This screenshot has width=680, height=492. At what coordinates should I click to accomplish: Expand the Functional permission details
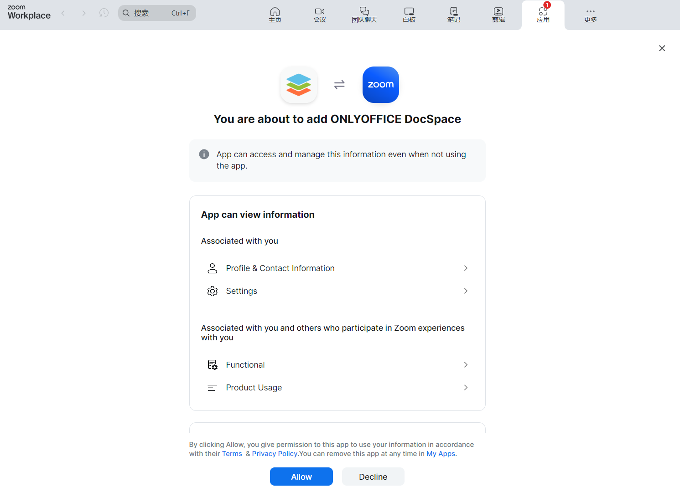coord(466,364)
